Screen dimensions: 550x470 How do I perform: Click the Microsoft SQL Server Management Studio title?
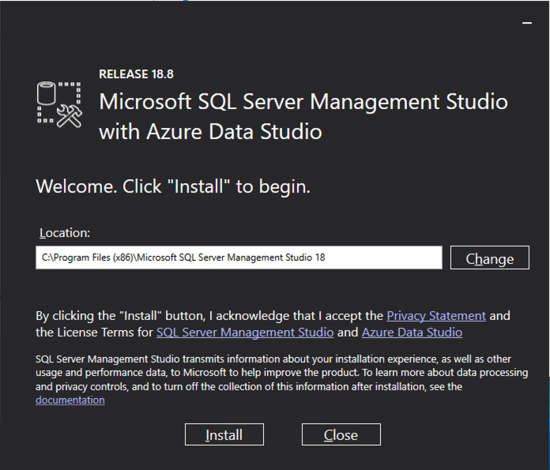[303, 101]
